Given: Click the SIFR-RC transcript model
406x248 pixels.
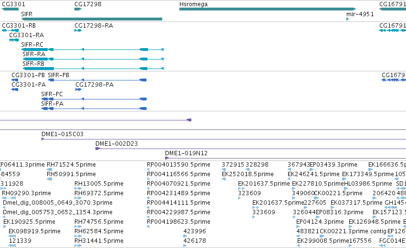Looking at the screenshot, I should click(x=93, y=50).
